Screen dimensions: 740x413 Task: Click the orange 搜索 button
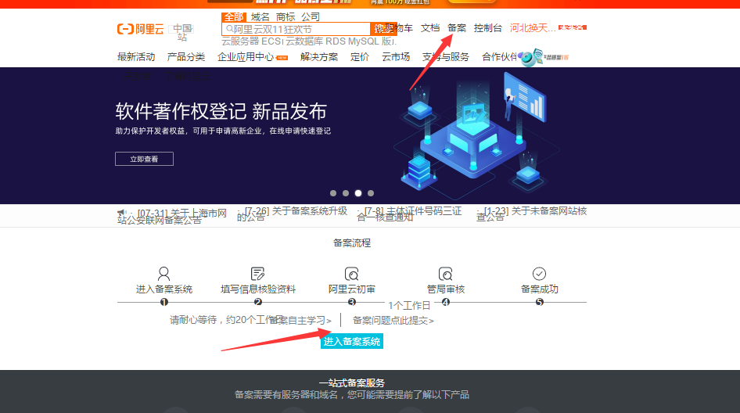[383, 29]
